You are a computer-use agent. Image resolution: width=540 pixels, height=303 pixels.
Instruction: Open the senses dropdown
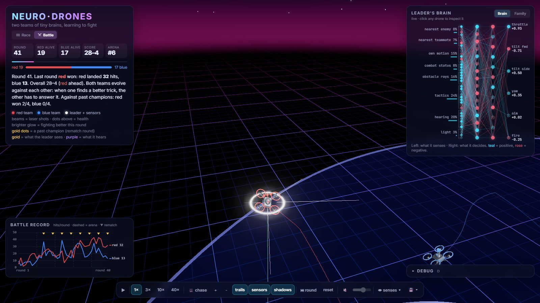(389, 290)
